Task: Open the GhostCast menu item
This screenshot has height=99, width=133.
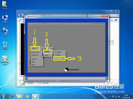Action: 35,55
